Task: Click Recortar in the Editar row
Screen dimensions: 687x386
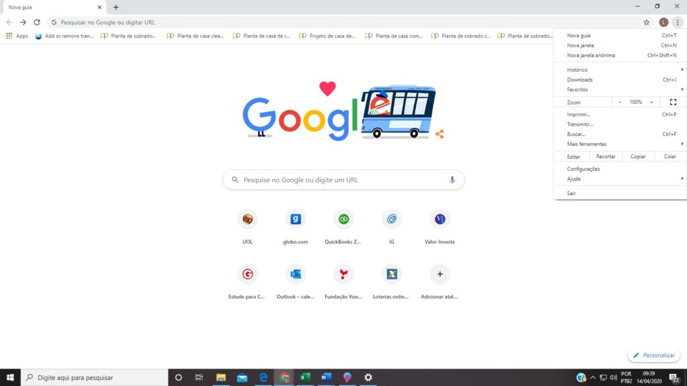Action: (x=606, y=157)
